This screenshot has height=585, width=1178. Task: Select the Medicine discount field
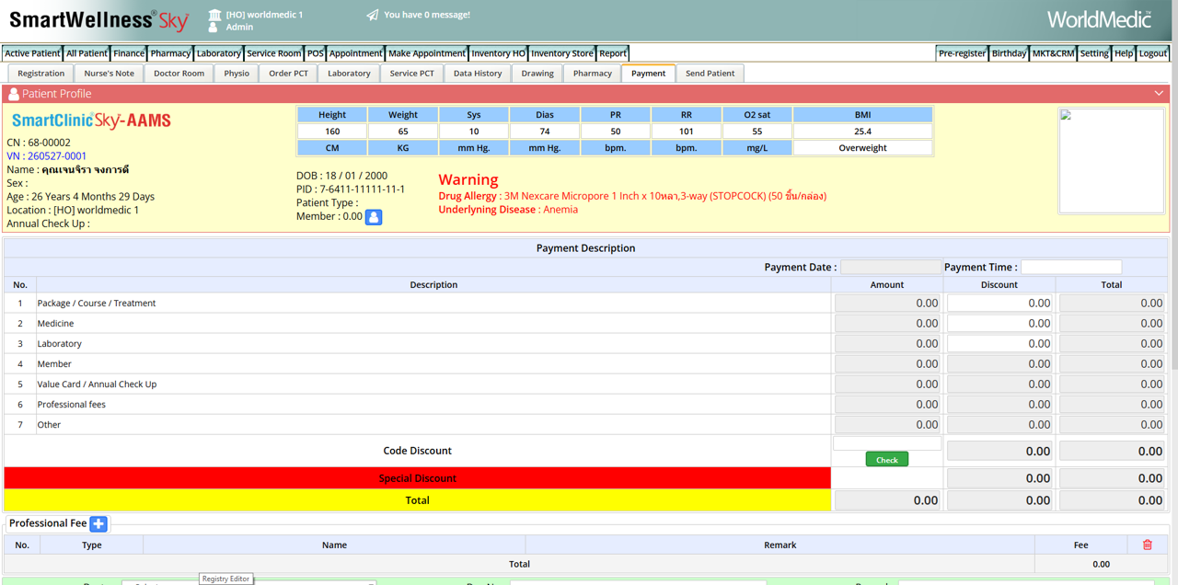(999, 323)
